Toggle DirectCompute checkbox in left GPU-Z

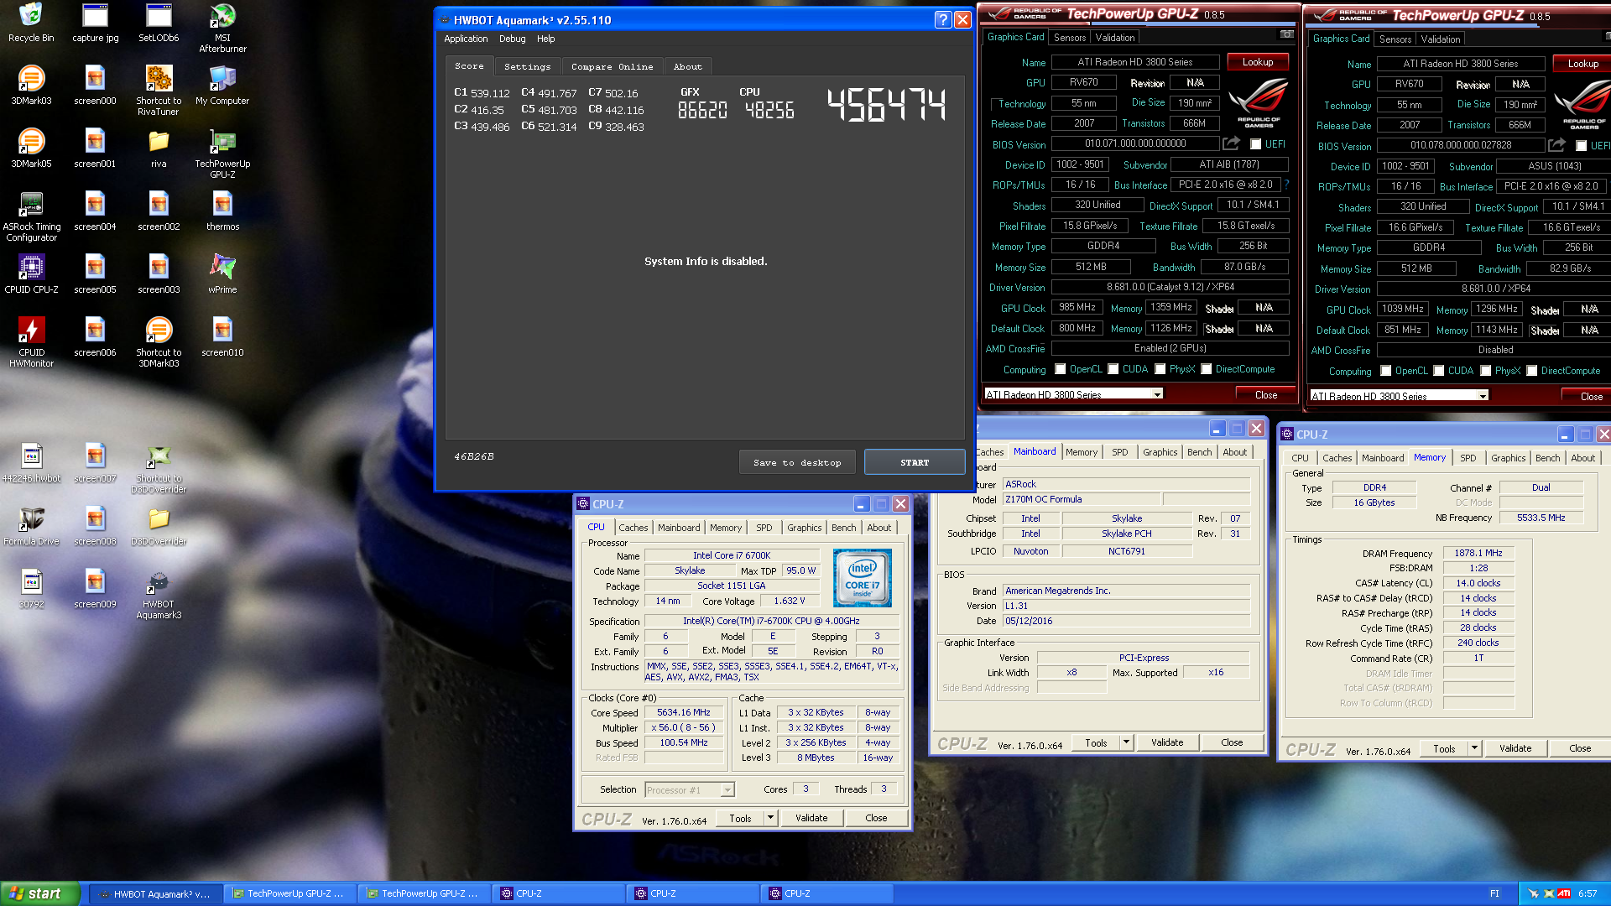point(1207,369)
